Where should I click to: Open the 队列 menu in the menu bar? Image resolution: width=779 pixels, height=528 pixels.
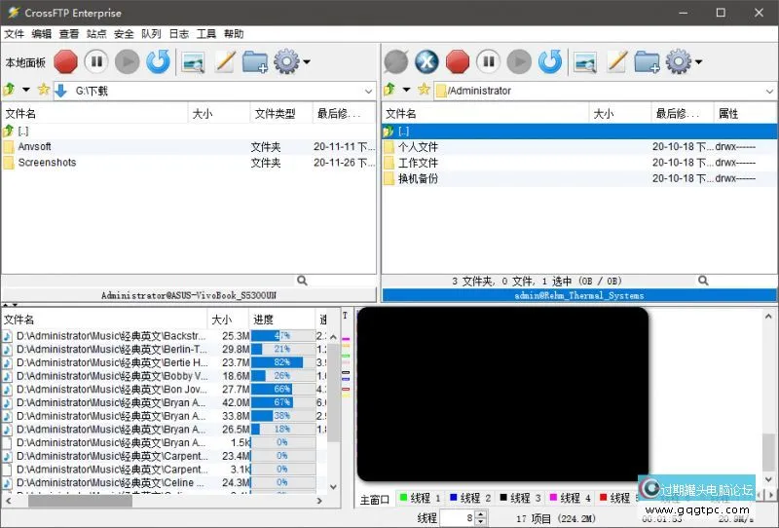[151, 33]
